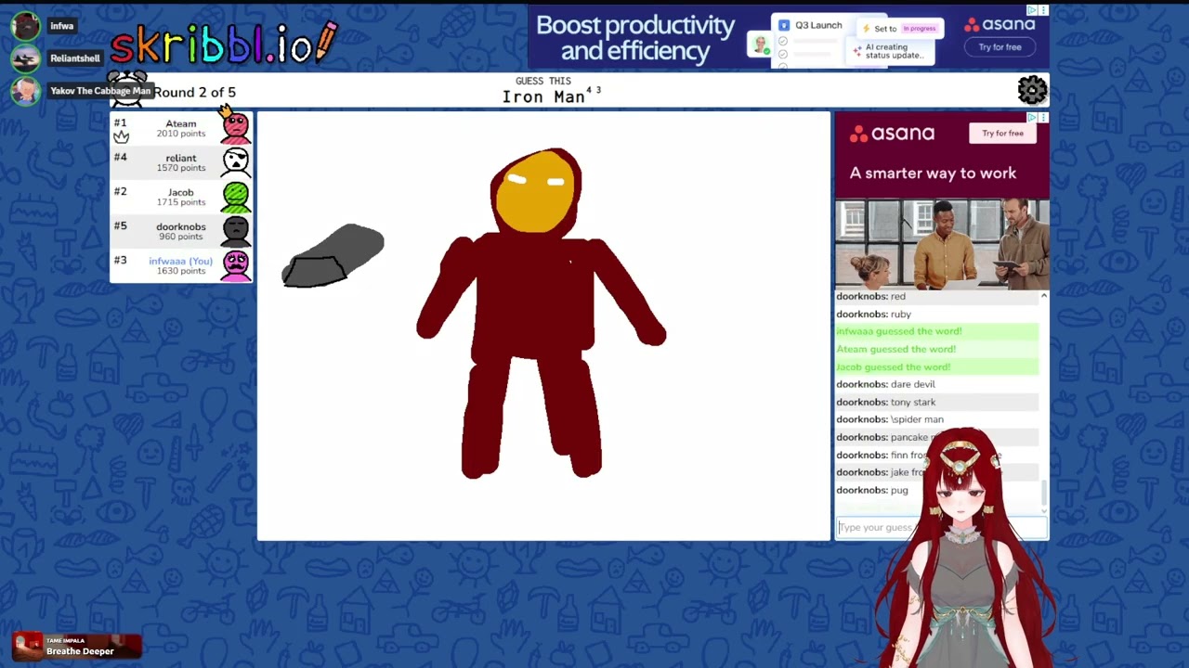
Task: Click the asana logo in sidebar ad
Action: tap(892, 134)
